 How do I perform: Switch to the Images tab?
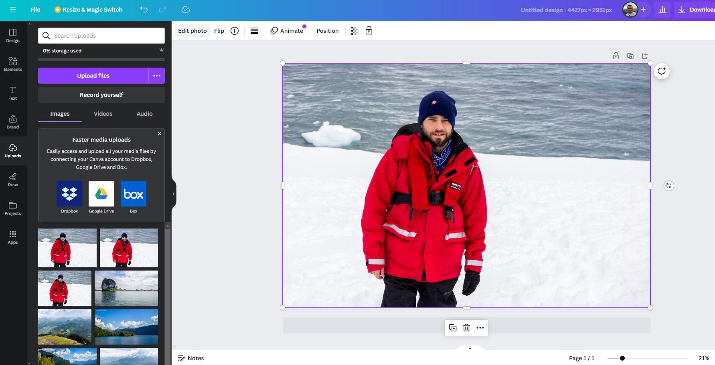(x=60, y=114)
